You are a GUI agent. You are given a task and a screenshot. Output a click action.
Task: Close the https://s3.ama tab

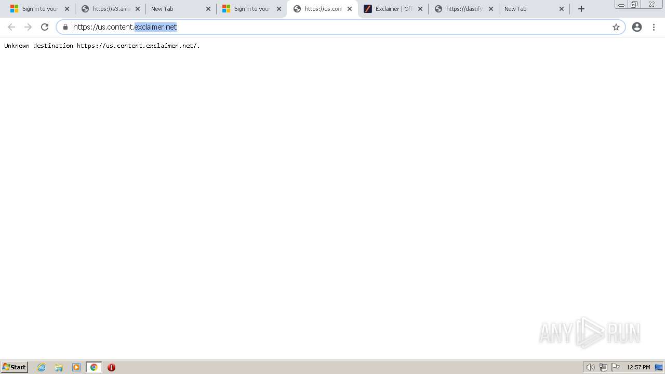click(138, 9)
